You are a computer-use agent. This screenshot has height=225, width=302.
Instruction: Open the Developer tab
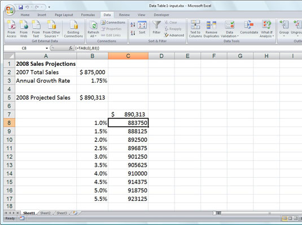tap(161, 15)
